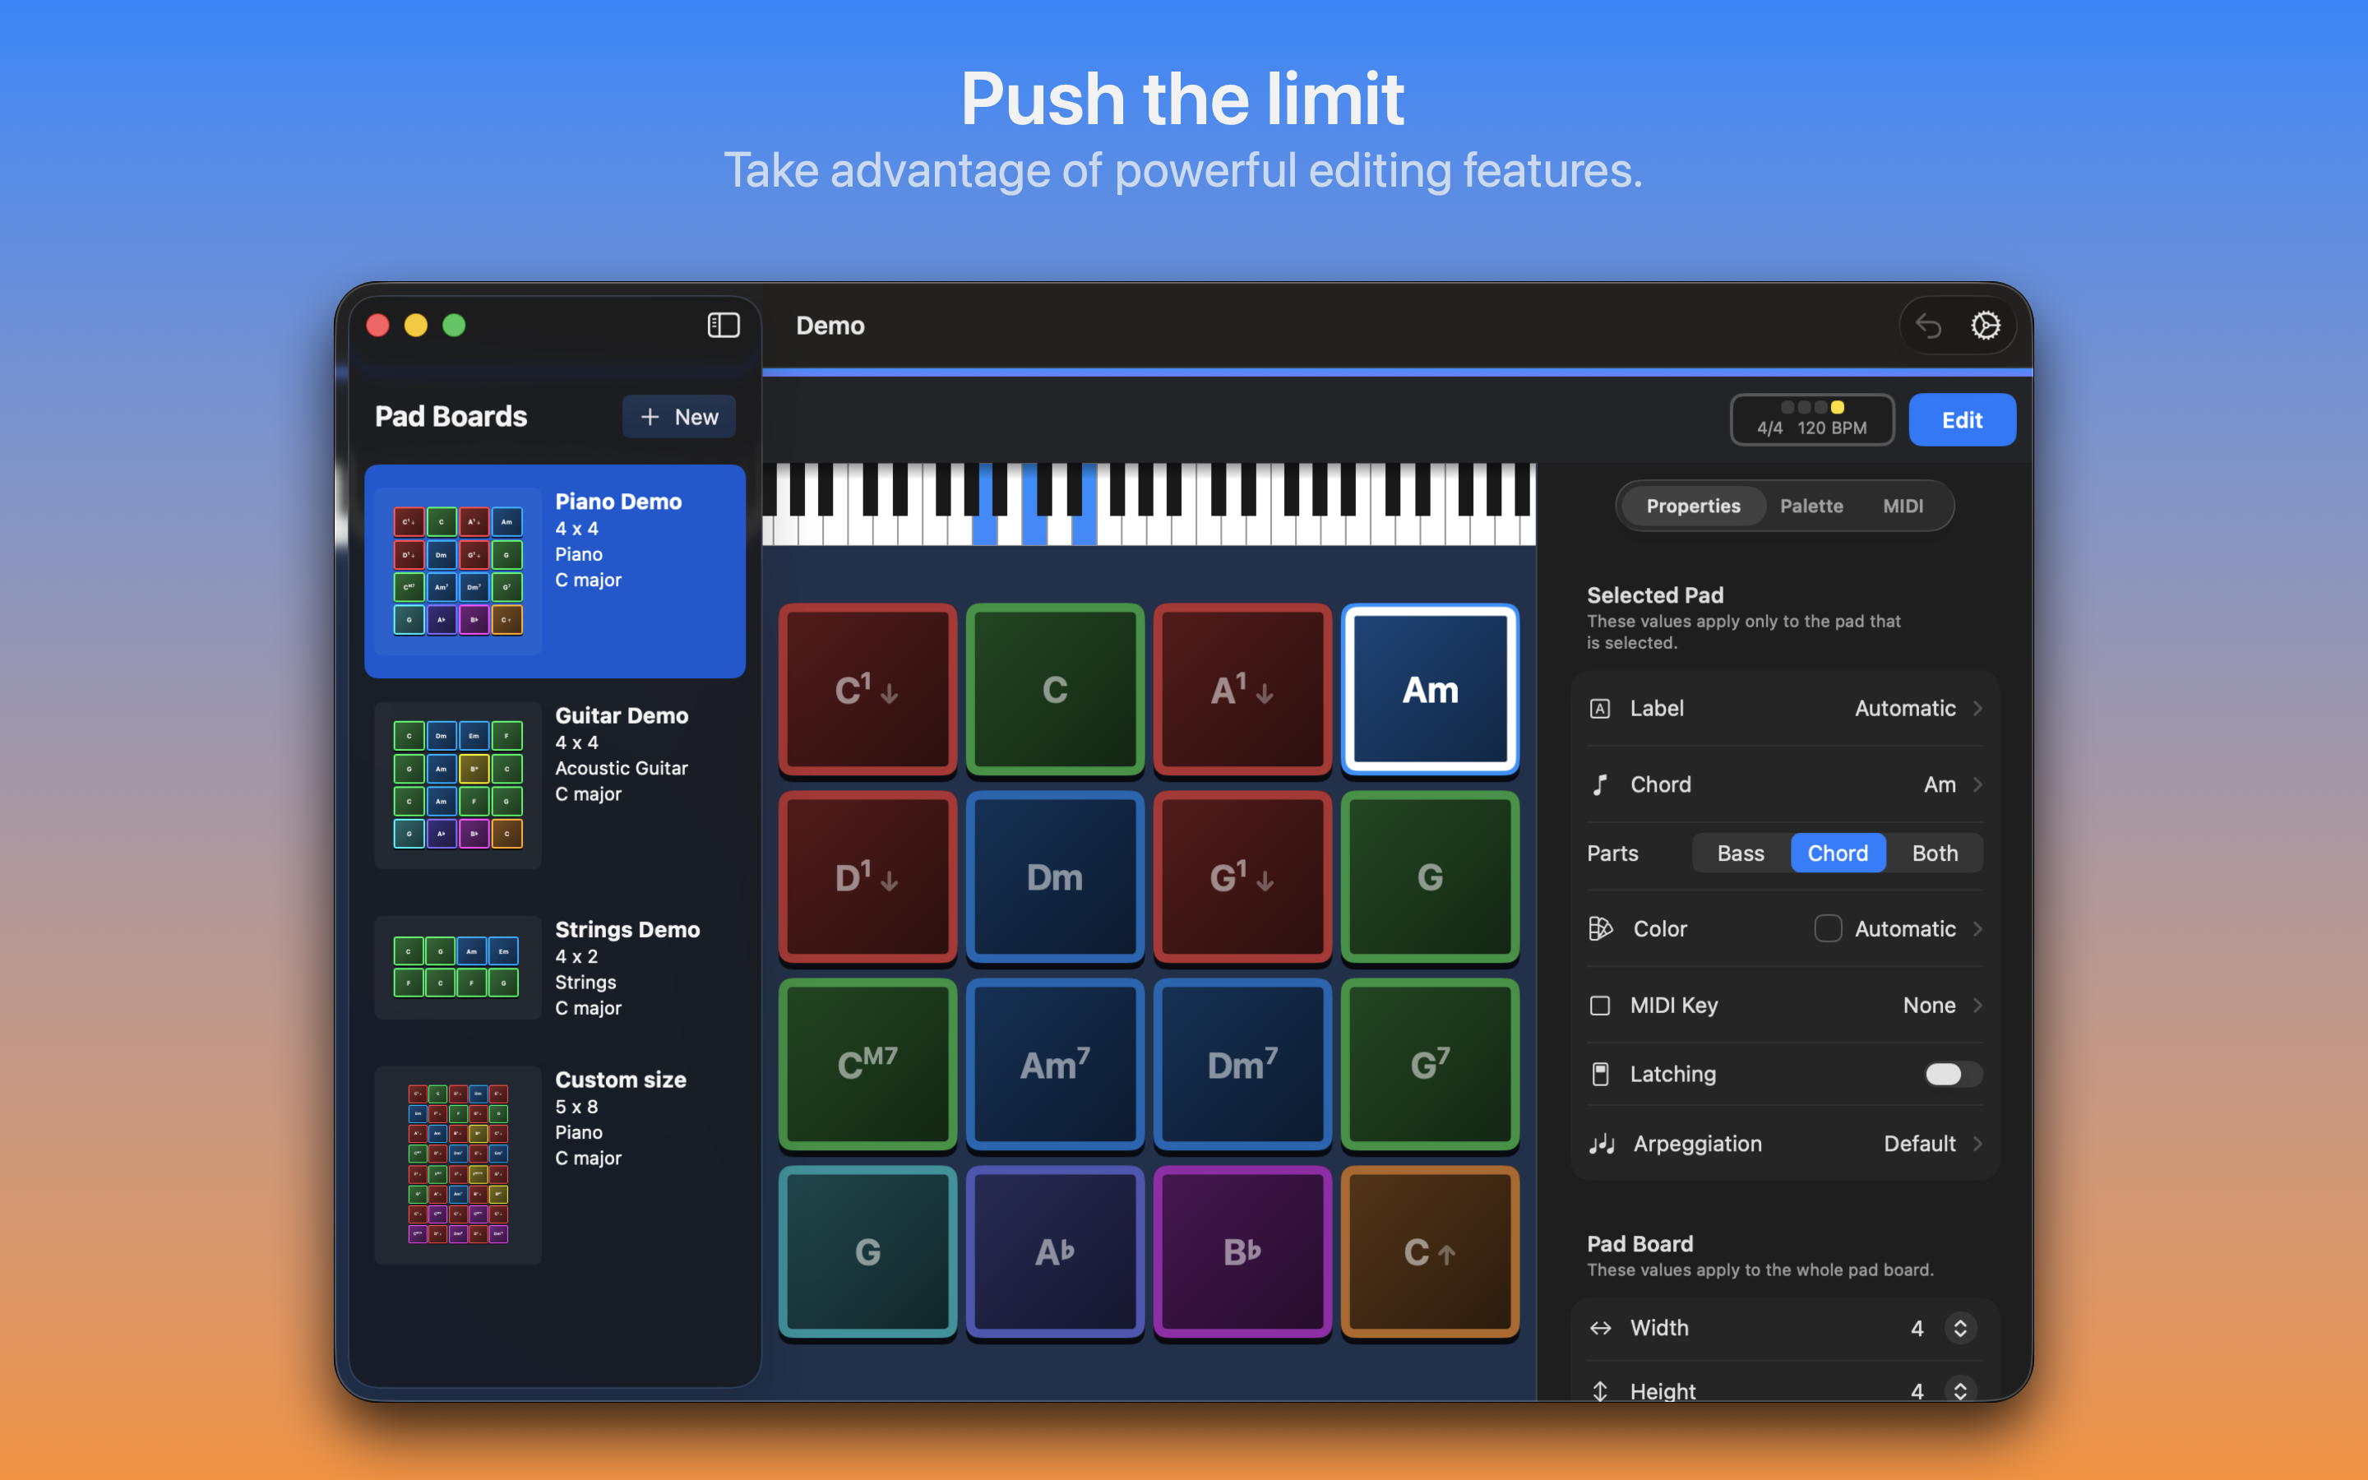Viewport: 2368px width, 1480px height.
Task: Click the Pad Board section heading
Action: pos(1640,1244)
